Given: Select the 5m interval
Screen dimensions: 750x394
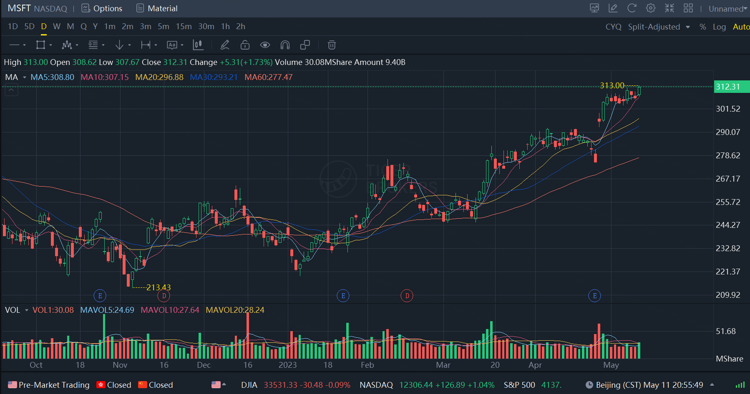Looking at the screenshot, I should click(x=164, y=27).
